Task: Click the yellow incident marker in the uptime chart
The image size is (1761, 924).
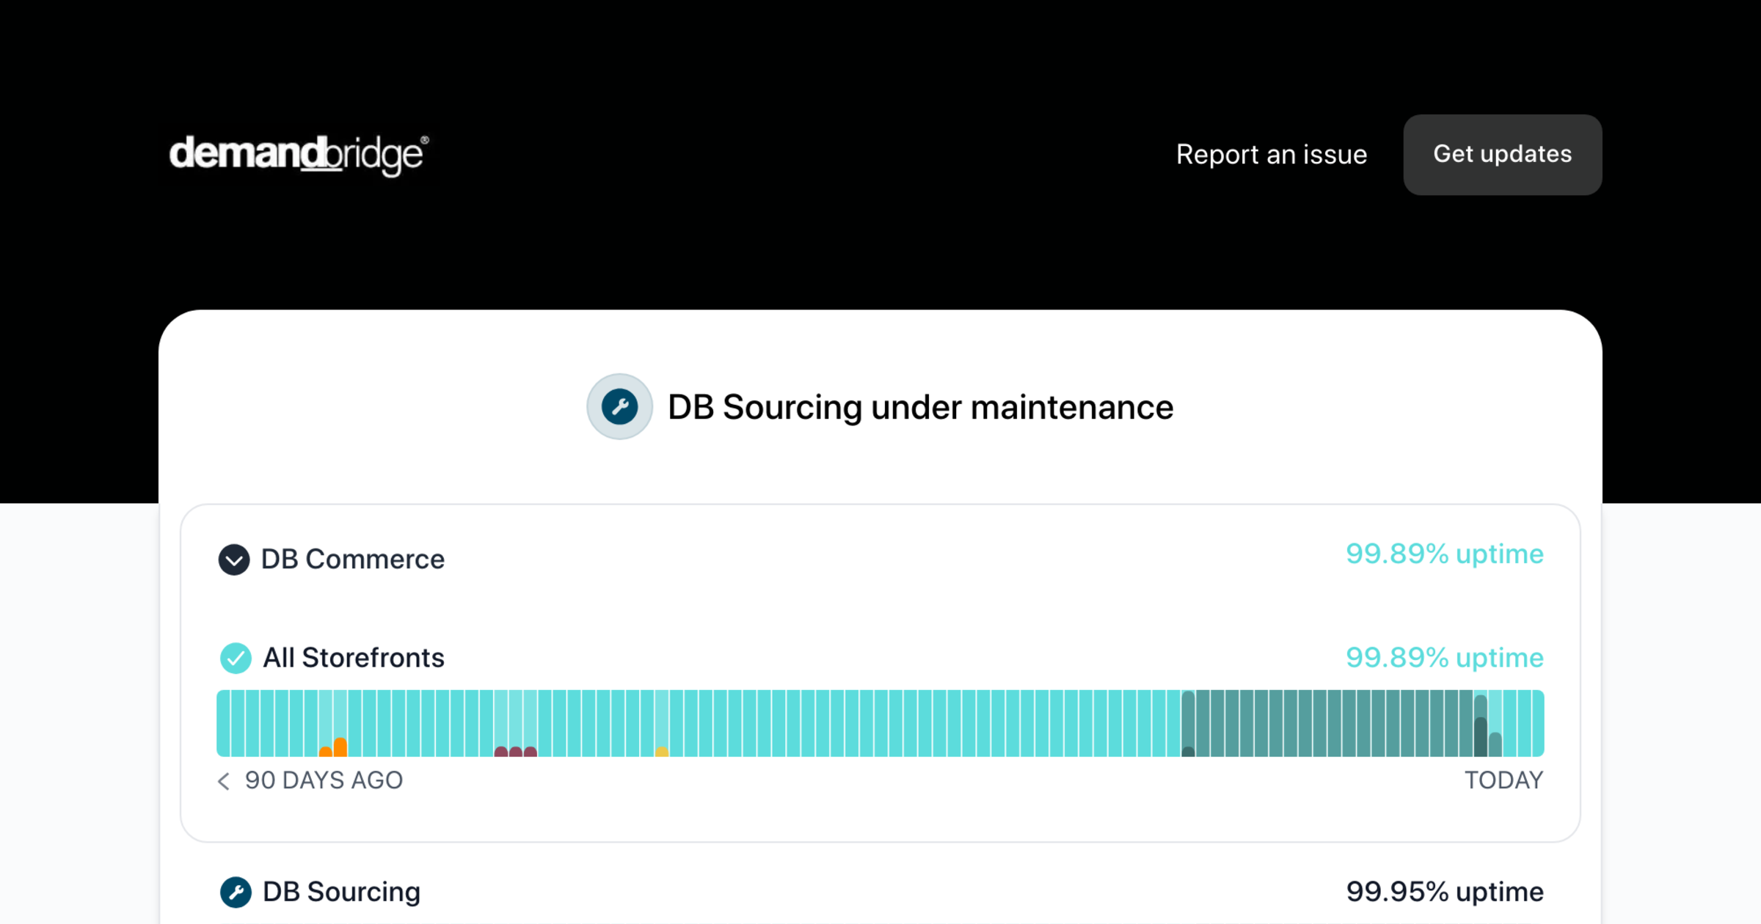Action: click(x=662, y=752)
